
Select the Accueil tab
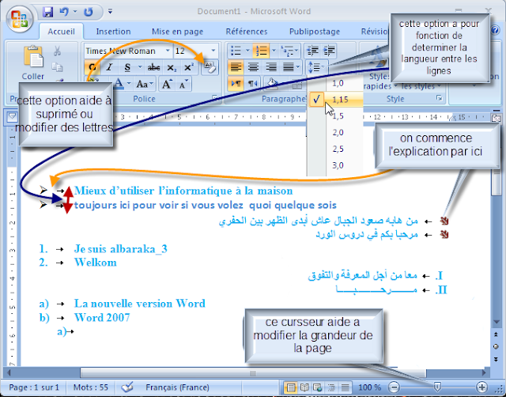pos(61,32)
